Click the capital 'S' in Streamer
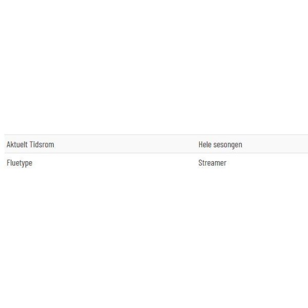This screenshot has width=308, height=308. [x=200, y=163]
